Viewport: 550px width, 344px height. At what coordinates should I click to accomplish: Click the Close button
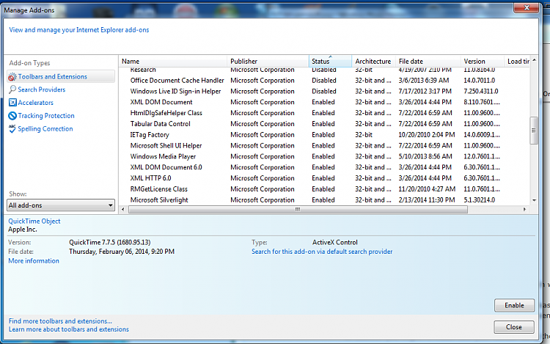[x=514, y=327]
